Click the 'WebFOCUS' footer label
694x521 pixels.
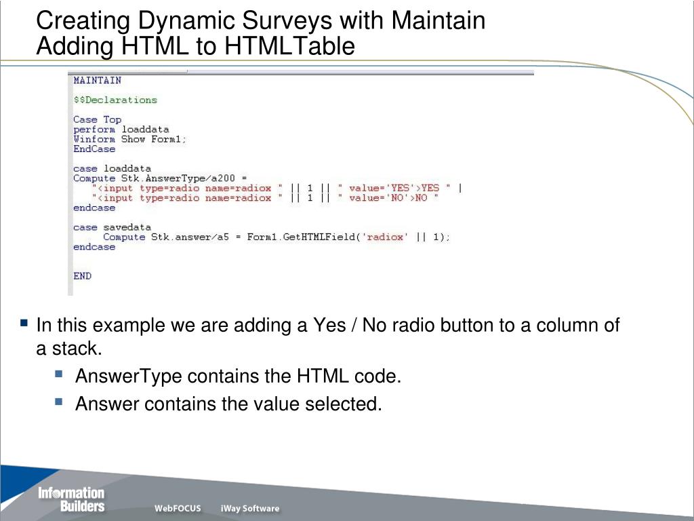coord(178,508)
